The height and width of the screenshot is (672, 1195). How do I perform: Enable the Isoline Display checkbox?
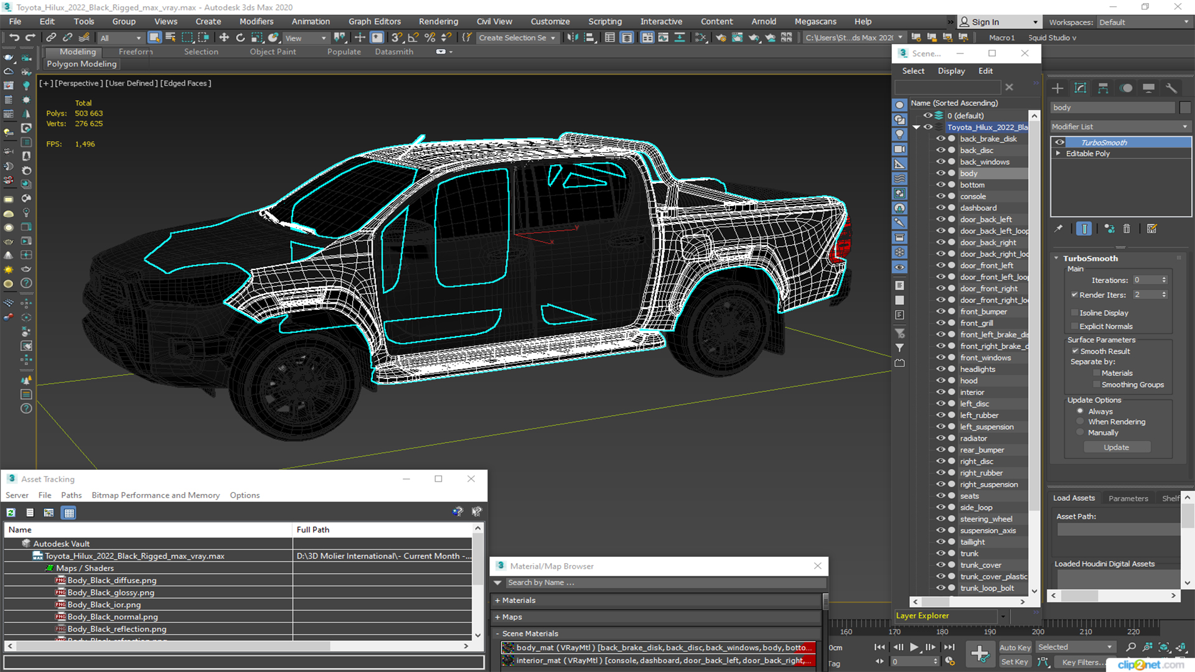(x=1074, y=313)
